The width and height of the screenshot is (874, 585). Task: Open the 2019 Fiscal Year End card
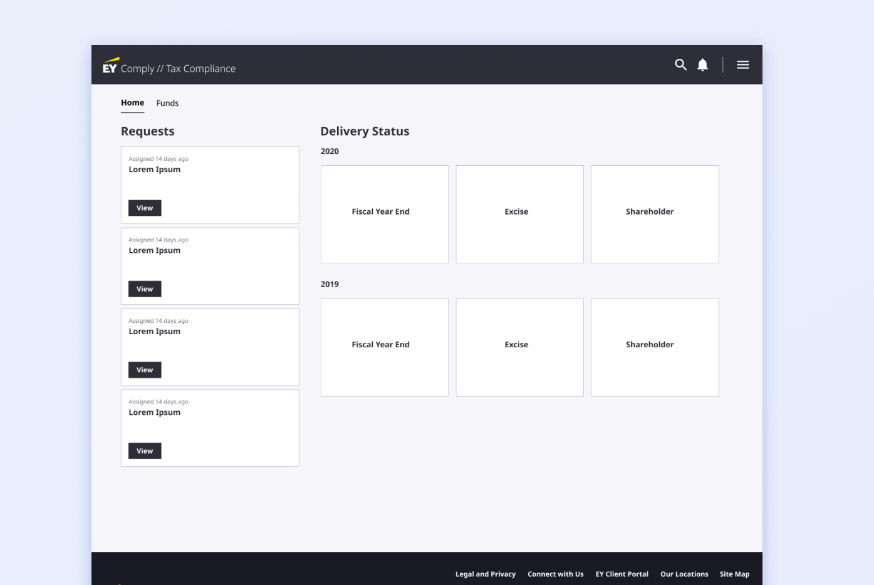point(385,347)
